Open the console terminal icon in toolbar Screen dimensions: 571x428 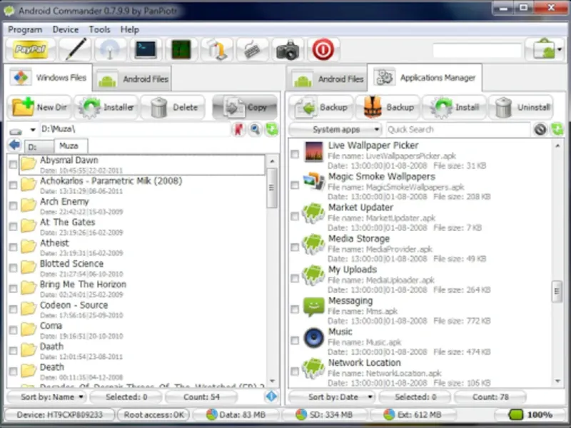pyautogui.click(x=146, y=49)
